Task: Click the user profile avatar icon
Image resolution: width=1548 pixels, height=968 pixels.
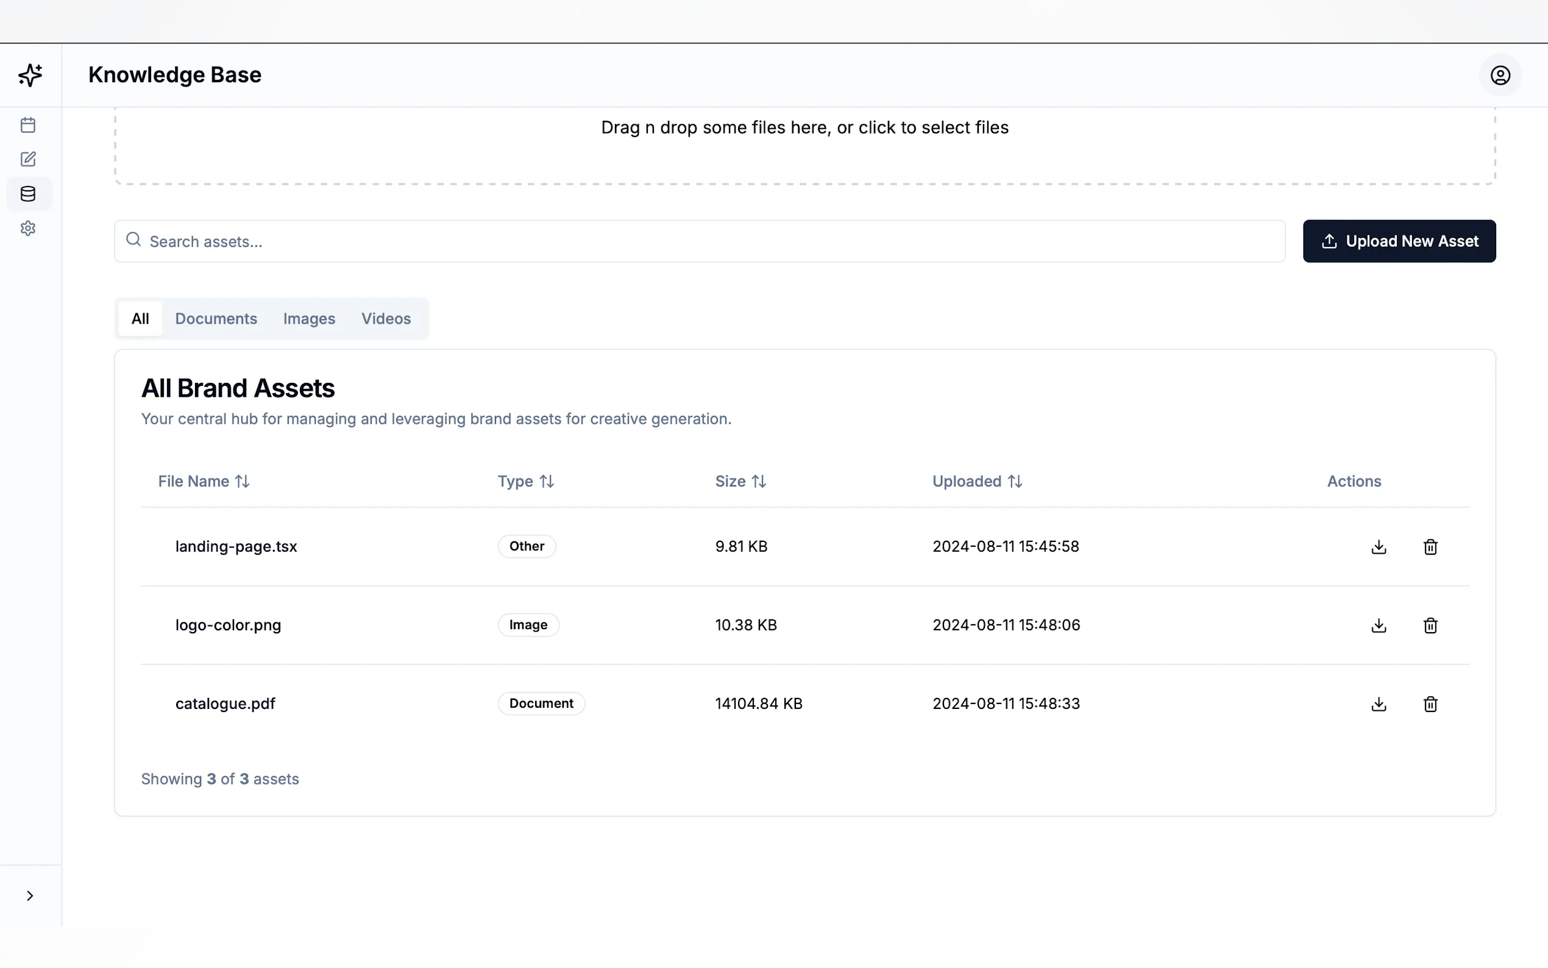Action: (1500, 76)
